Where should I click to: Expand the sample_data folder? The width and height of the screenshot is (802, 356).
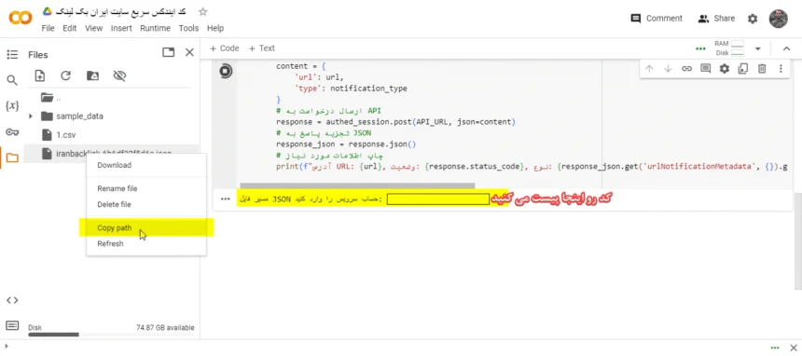click(x=30, y=116)
